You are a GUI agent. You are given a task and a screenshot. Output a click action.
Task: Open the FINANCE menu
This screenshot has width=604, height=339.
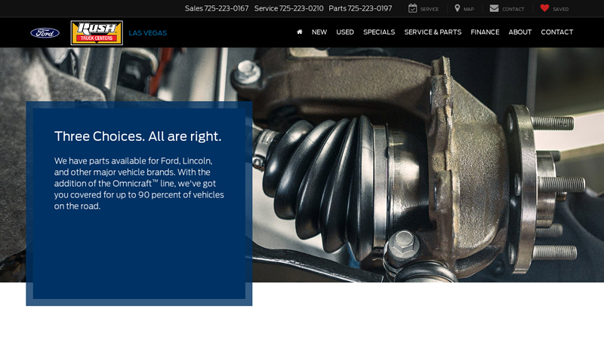485,32
